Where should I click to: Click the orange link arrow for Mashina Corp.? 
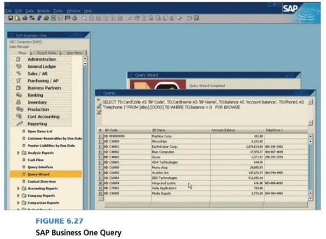pyautogui.click(x=106, y=136)
